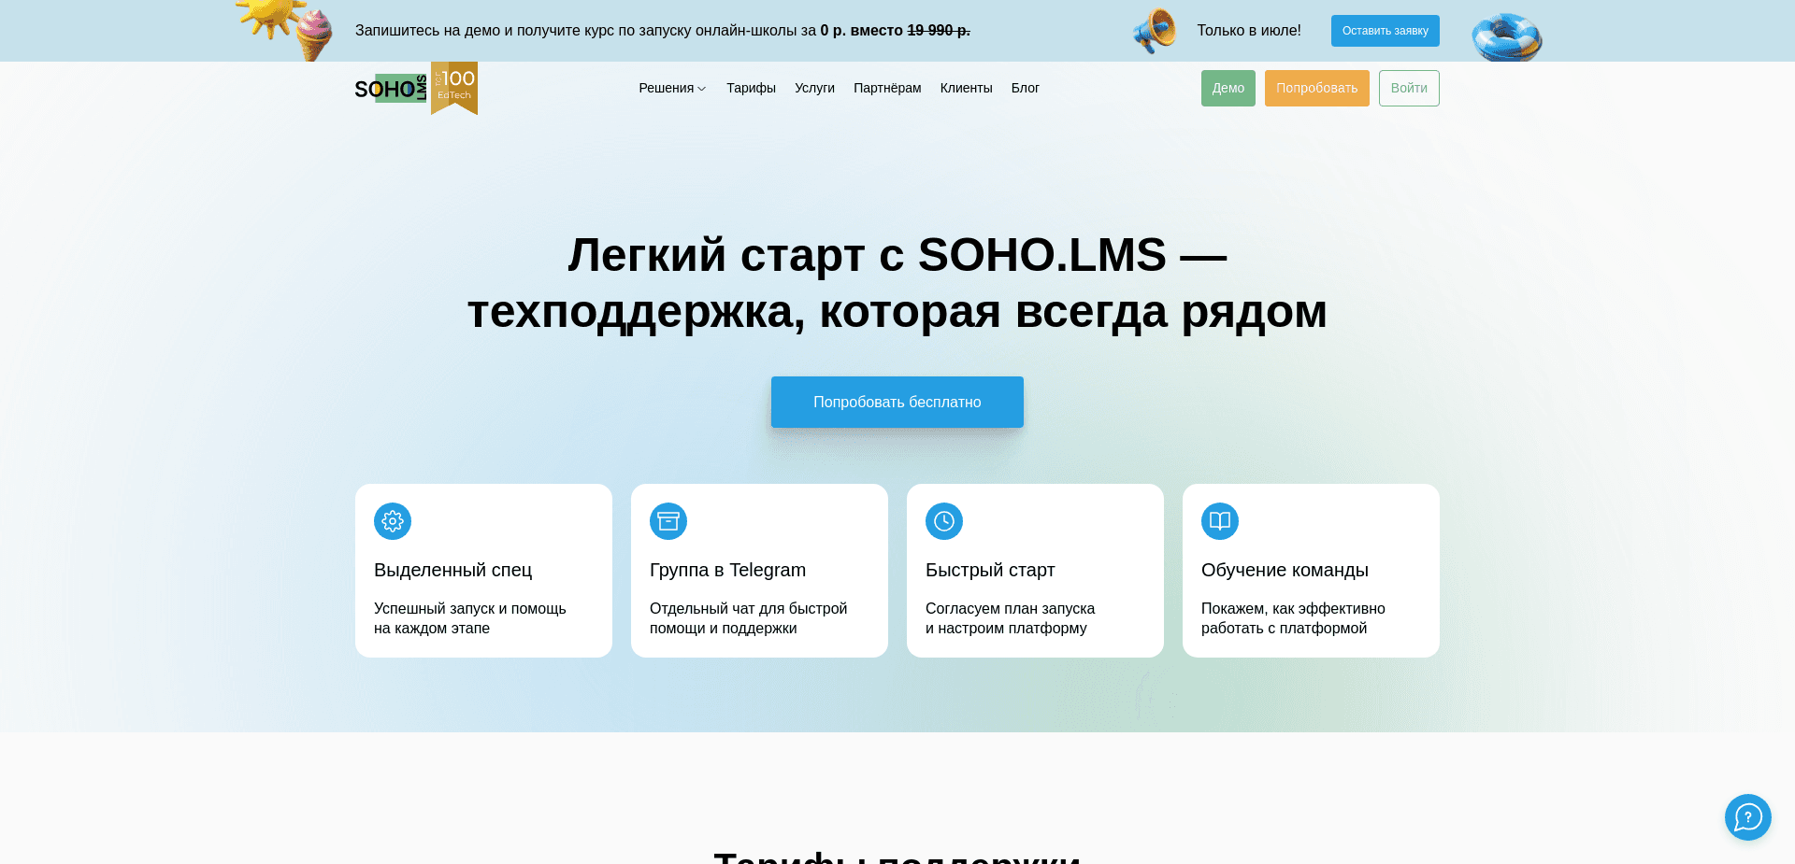Click the book icon on Обучение команды card
1795x864 pixels.
tap(1219, 521)
